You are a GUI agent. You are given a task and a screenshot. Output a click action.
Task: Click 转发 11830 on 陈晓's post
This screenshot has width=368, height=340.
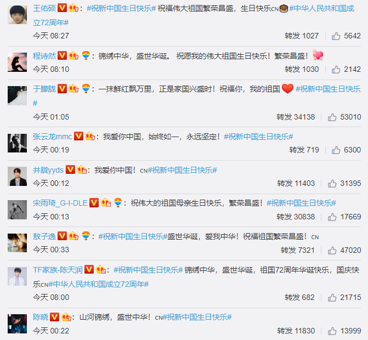pyautogui.click(x=296, y=331)
